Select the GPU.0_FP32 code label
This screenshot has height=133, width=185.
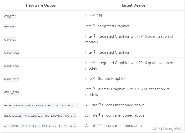12,53
